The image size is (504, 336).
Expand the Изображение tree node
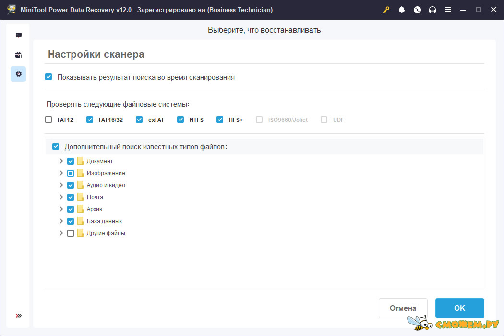pos(61,173)
